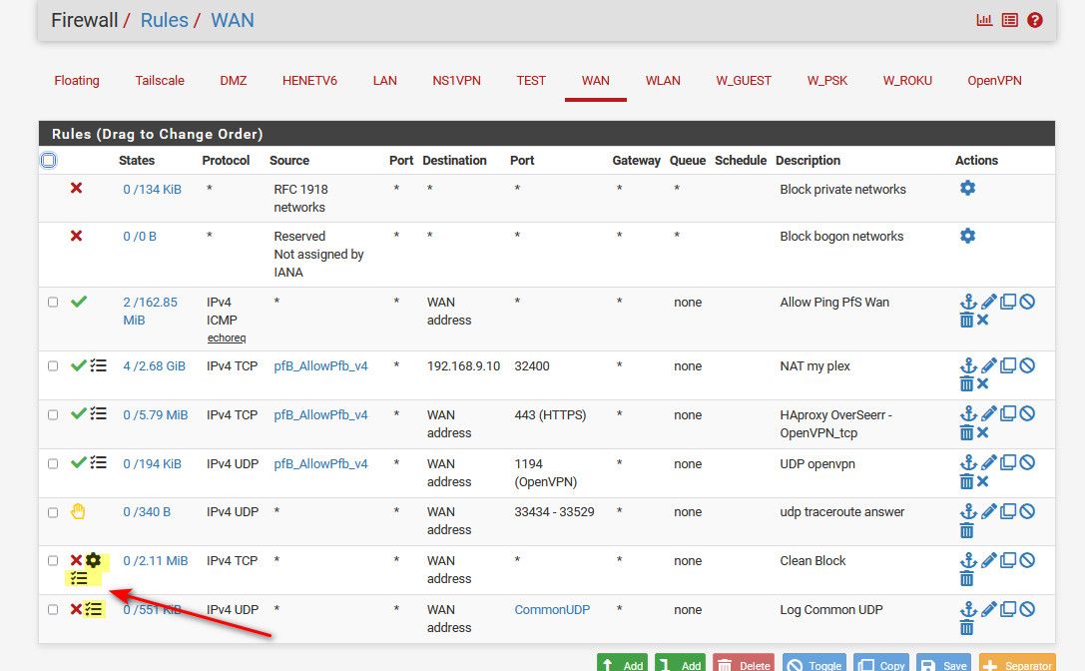Open states link 2 /162.85 MiB

point(150,311)
